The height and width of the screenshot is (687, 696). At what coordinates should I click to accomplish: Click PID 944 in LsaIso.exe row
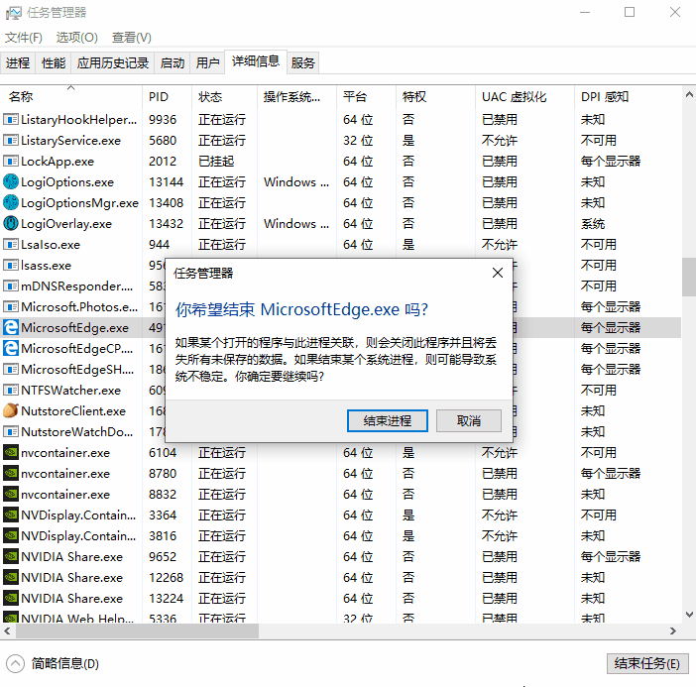pos(159,245)
